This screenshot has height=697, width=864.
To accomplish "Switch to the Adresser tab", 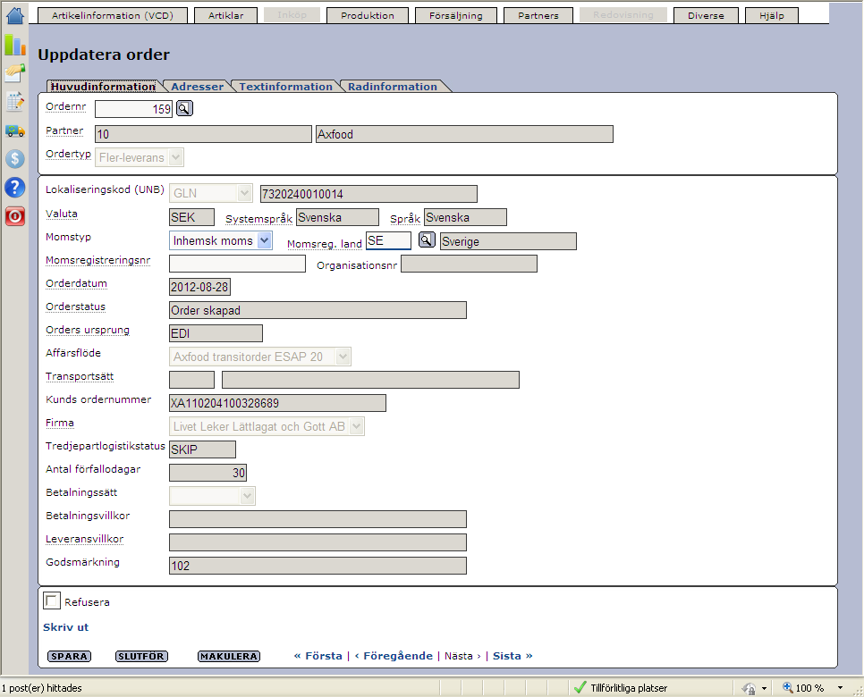I will pos(198,87).
